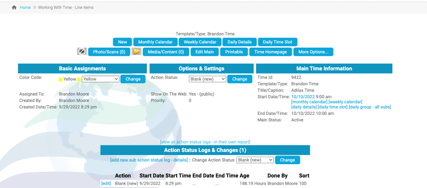The image size is (427, 188).
Task: Expand the Change Action Status dropdown in logs
Action: coord(255,160)
